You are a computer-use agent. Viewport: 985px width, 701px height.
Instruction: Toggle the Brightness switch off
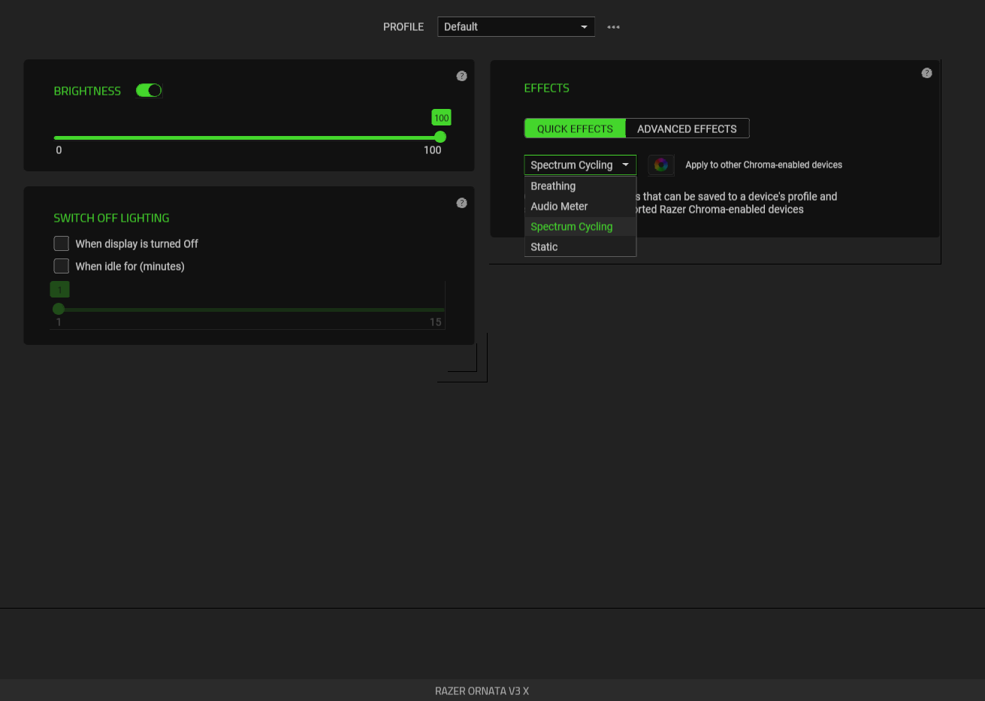[x=148, y=89]
